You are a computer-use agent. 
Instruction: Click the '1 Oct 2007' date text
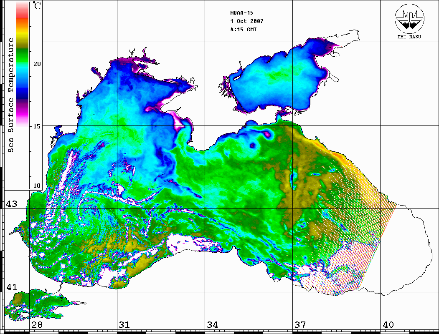pos(247,21)
